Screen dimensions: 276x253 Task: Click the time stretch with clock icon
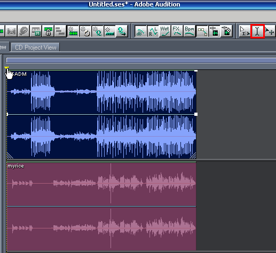click(226, 31)
